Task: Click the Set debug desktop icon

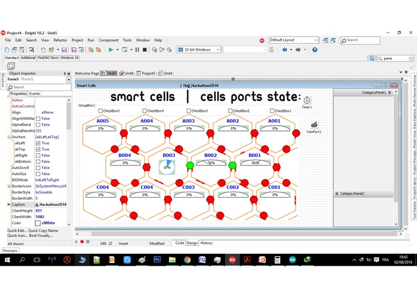Action: pyautogui.click(x=333, y=40)
